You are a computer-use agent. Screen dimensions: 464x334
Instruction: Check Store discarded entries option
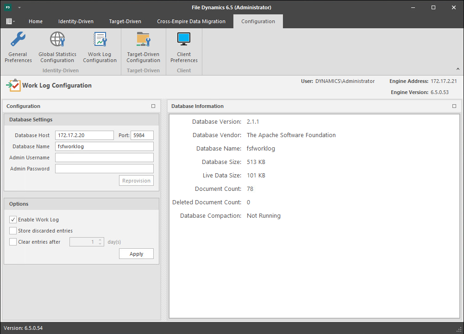pyautogui.click(x=13, y=231)
